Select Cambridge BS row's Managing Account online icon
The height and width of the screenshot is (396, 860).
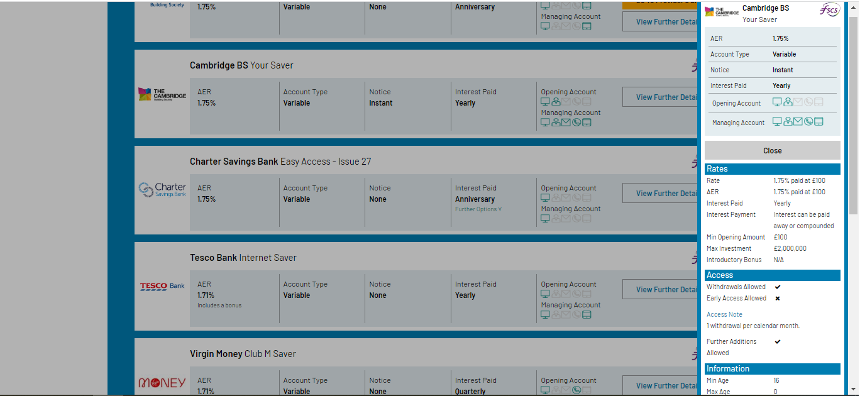point(546,122)
